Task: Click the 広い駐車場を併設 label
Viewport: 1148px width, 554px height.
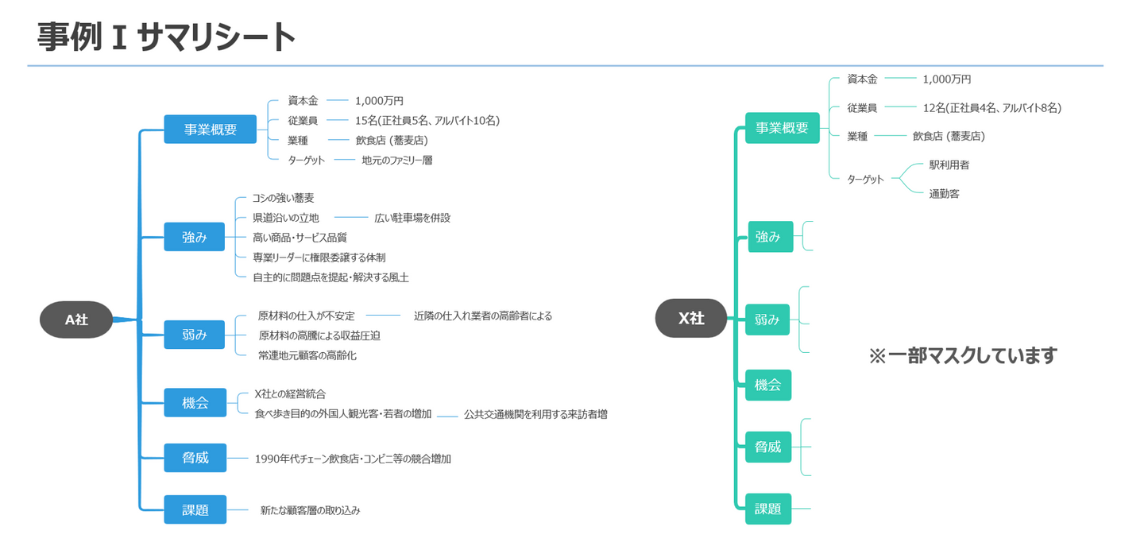Action: 412,218
